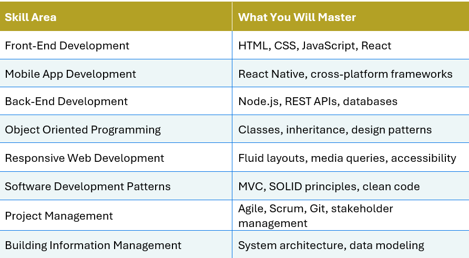Click the 'Node.js, REST APIs, databases' cell
The height and width of the screenshot is (258, 469).
(318, 101)
